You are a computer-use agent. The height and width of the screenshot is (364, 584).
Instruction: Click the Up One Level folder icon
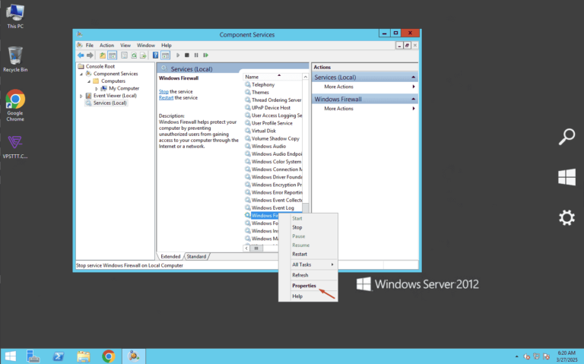coord(103,55)
